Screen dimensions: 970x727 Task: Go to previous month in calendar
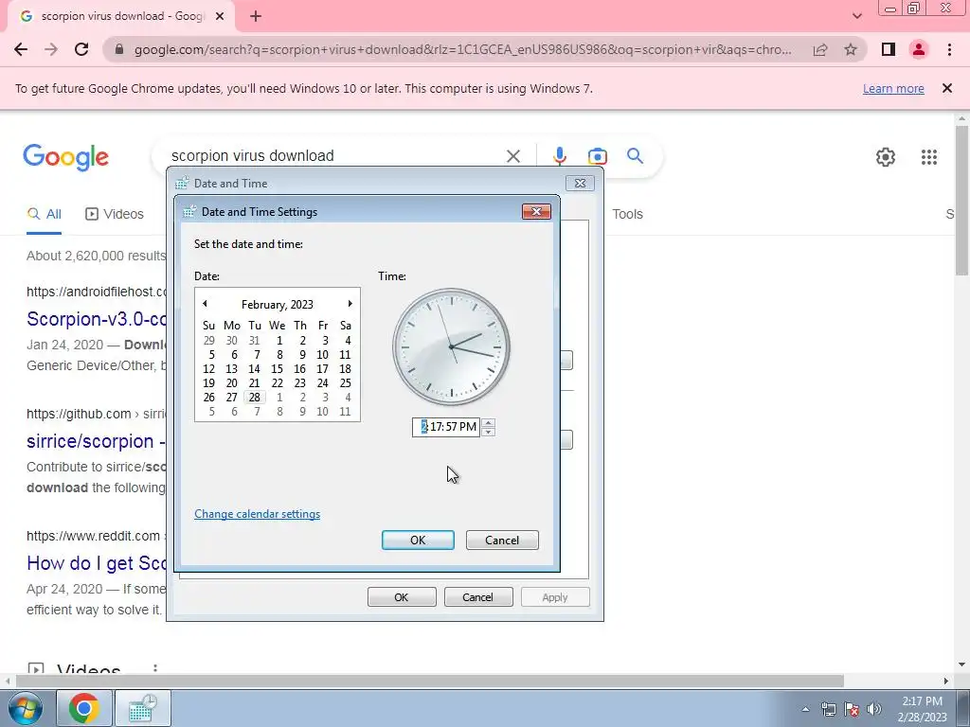205,304
